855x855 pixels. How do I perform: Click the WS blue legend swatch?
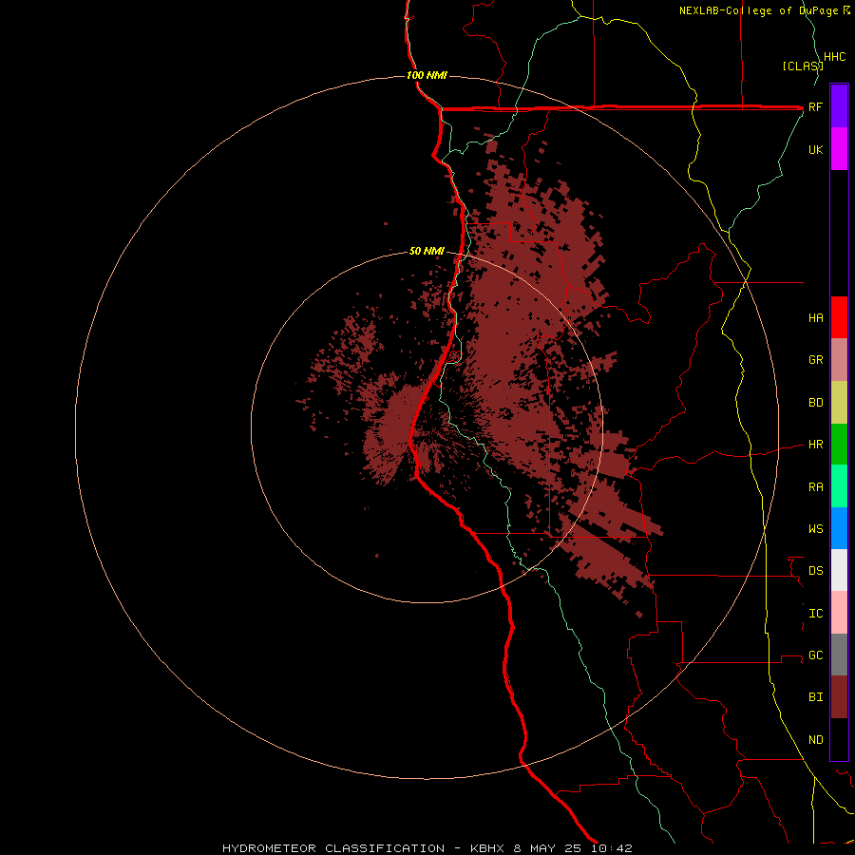pyautogui.click(x=839, y=528)
